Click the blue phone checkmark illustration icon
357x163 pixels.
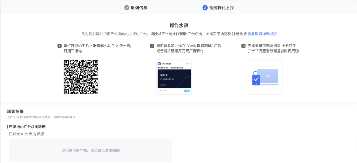[256, 80]
